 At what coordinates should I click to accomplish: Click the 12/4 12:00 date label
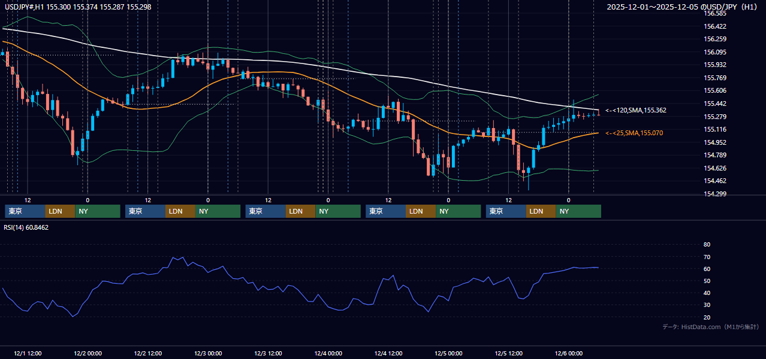point(388,354)
